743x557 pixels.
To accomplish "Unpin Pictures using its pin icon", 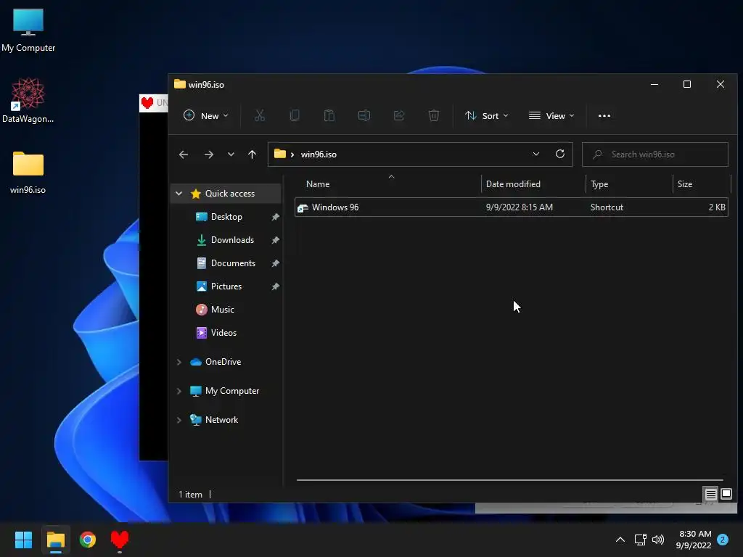I will pyautogui.click(x=275, y=286).
